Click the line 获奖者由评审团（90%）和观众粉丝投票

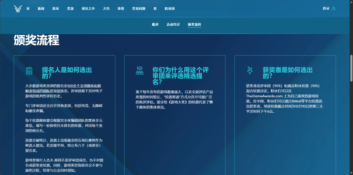click(x=283, y=86)
